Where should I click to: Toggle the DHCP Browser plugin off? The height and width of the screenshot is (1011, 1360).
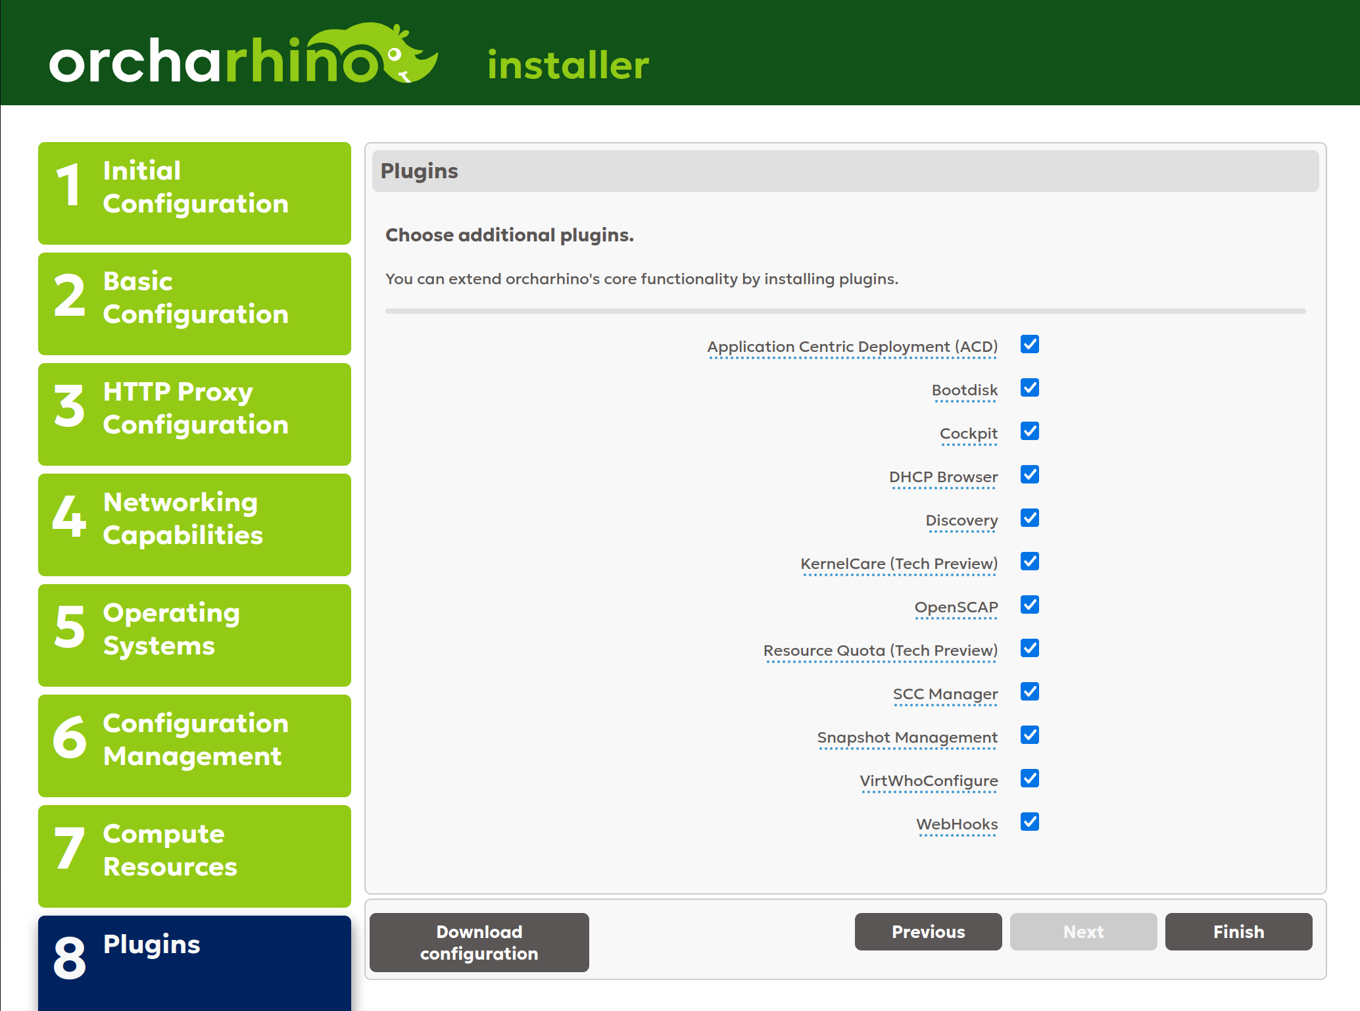tap(1029, 476)
